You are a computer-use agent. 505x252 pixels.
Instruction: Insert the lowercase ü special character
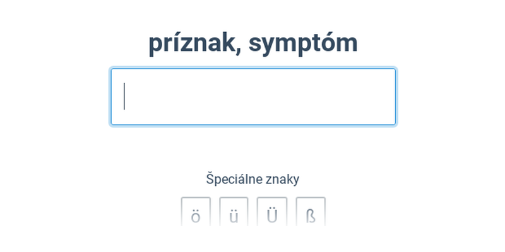tap(234, 212)
